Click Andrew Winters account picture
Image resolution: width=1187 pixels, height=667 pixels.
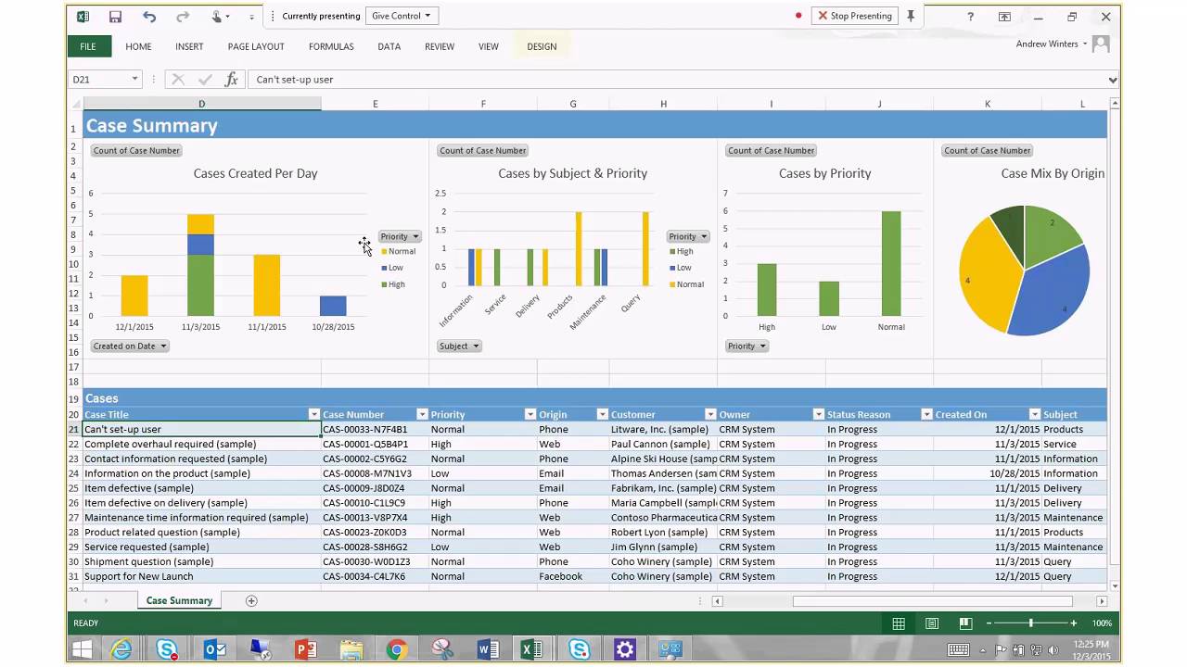1101,44
